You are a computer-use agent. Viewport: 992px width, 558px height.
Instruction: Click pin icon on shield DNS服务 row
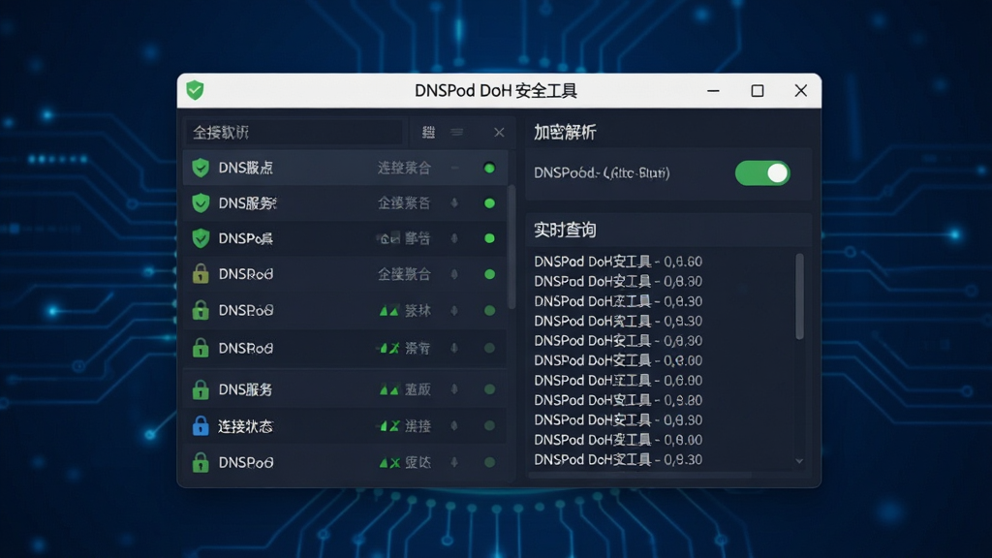[x=454, y=203]
